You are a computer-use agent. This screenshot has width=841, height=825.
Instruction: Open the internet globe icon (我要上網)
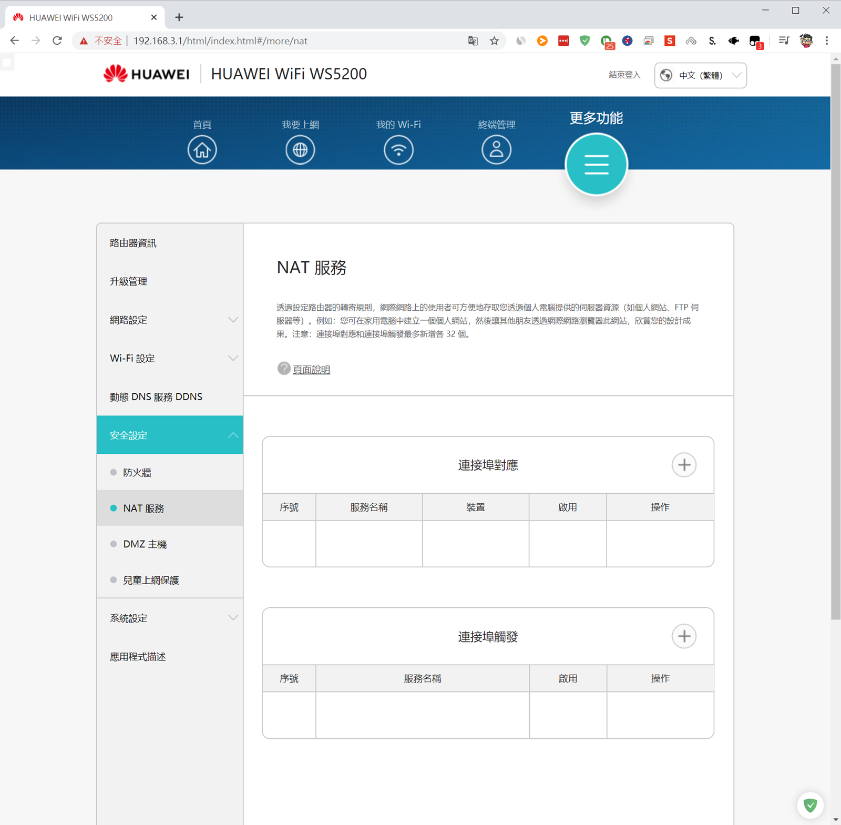coord(300,150)
